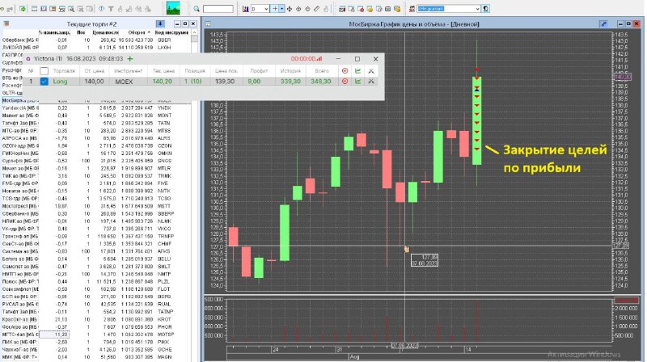Click the История column header

[x=291, y=70]
